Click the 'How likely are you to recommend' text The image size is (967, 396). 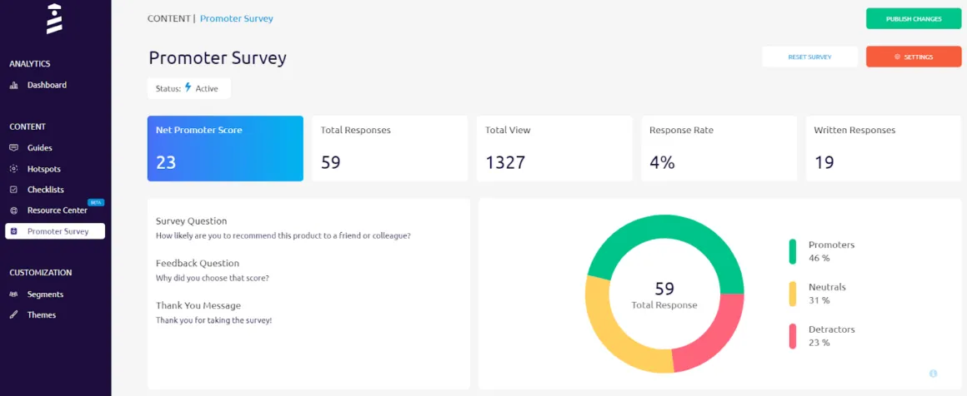[283, 236]
